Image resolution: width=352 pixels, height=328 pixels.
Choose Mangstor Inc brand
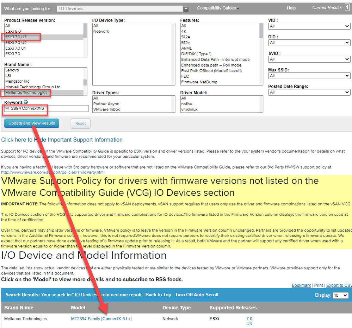tap(44, 81)
